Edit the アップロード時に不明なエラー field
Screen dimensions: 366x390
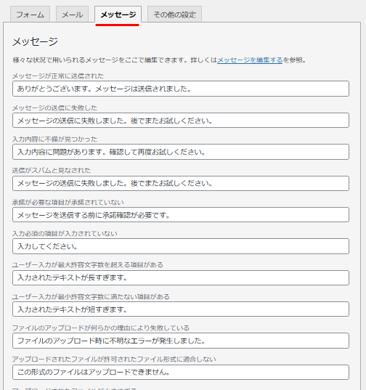[x=181, y=341]
